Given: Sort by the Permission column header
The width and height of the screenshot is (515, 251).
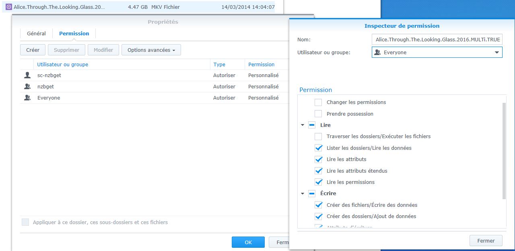Looking at the screenshot, I should pyautogui.click(x=267, y=64).
